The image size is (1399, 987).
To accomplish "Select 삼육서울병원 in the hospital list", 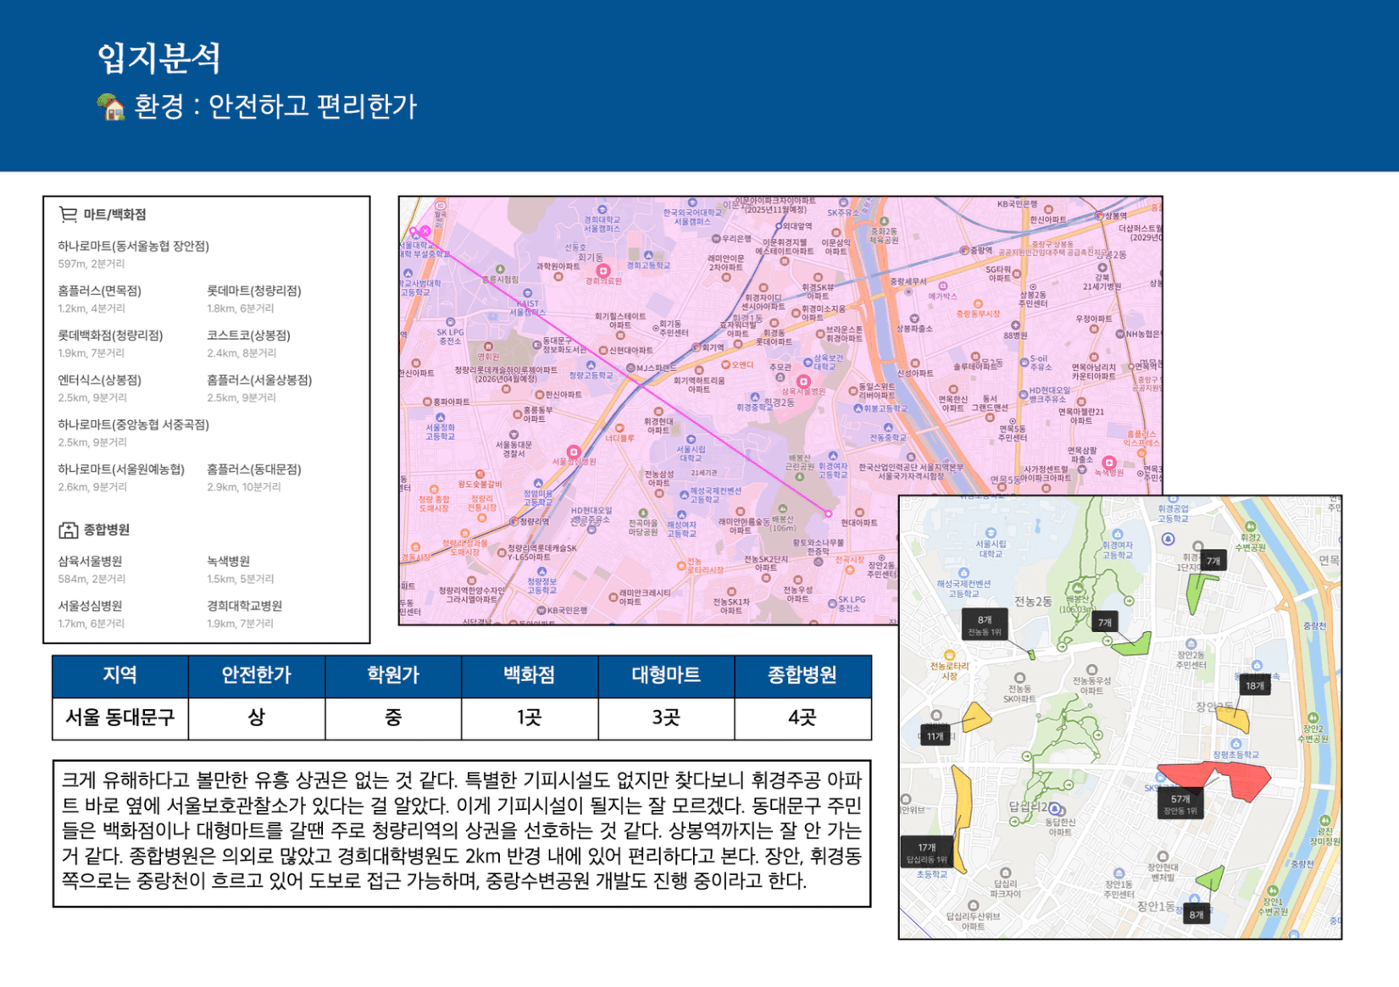I will 90,561.
